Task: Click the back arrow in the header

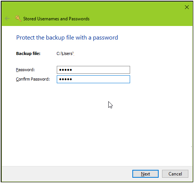Action: (x=7, y=18)
